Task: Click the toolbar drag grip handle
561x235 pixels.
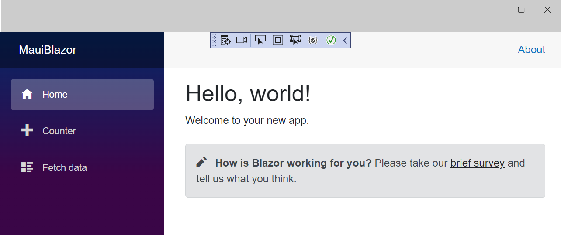Action: 215,41
